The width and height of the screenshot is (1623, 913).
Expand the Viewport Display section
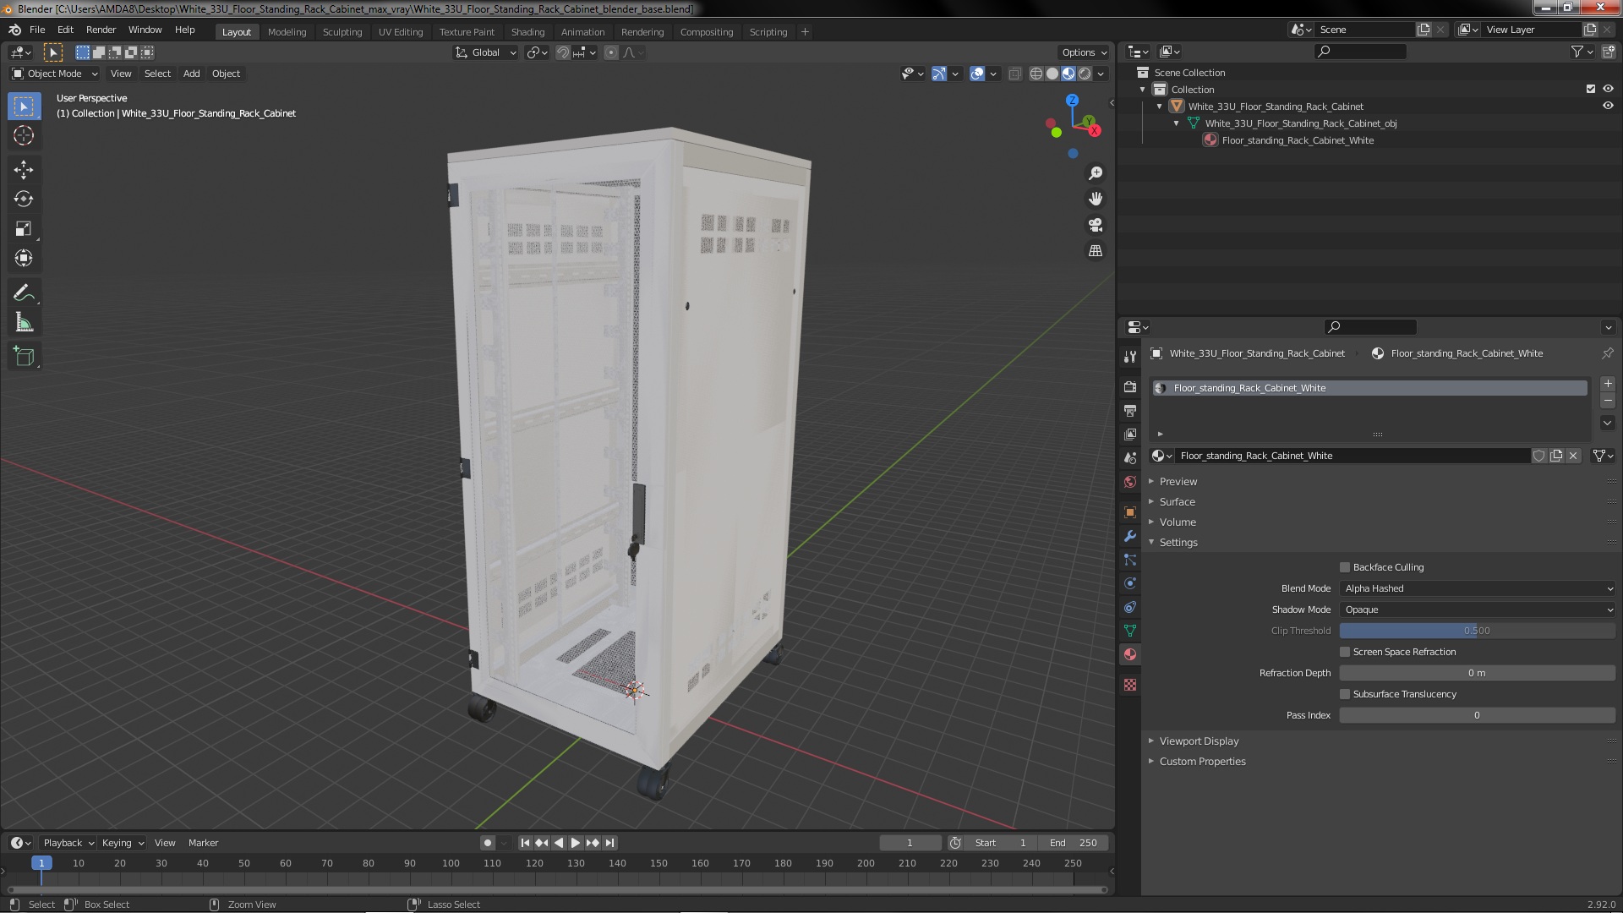1199,741
